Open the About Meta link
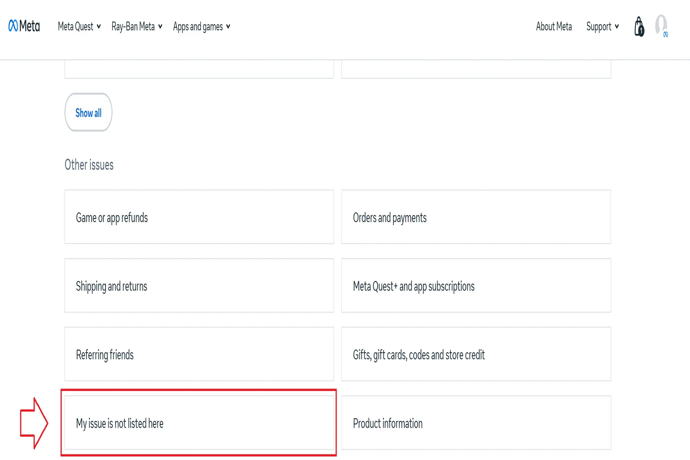Viewport: 690px width, 460px height. 554,27
